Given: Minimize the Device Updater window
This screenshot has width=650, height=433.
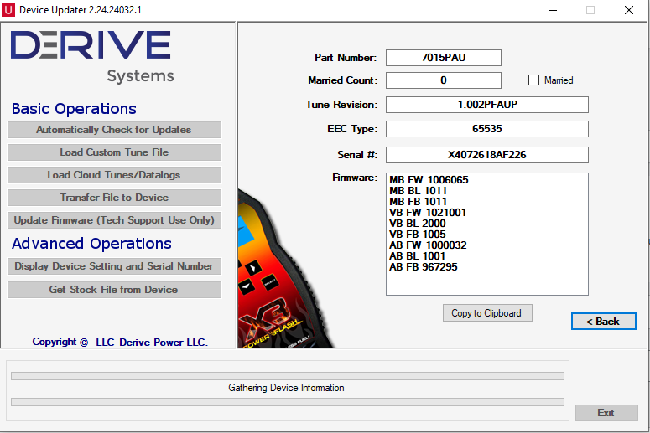Looking at the screenshot, I should pos(553,10).
